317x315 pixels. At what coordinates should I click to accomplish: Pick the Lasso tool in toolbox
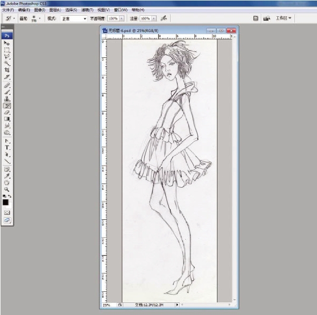click(7, 57)
